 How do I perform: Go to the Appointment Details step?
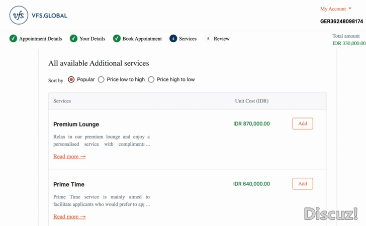click(x=40, y=39)
